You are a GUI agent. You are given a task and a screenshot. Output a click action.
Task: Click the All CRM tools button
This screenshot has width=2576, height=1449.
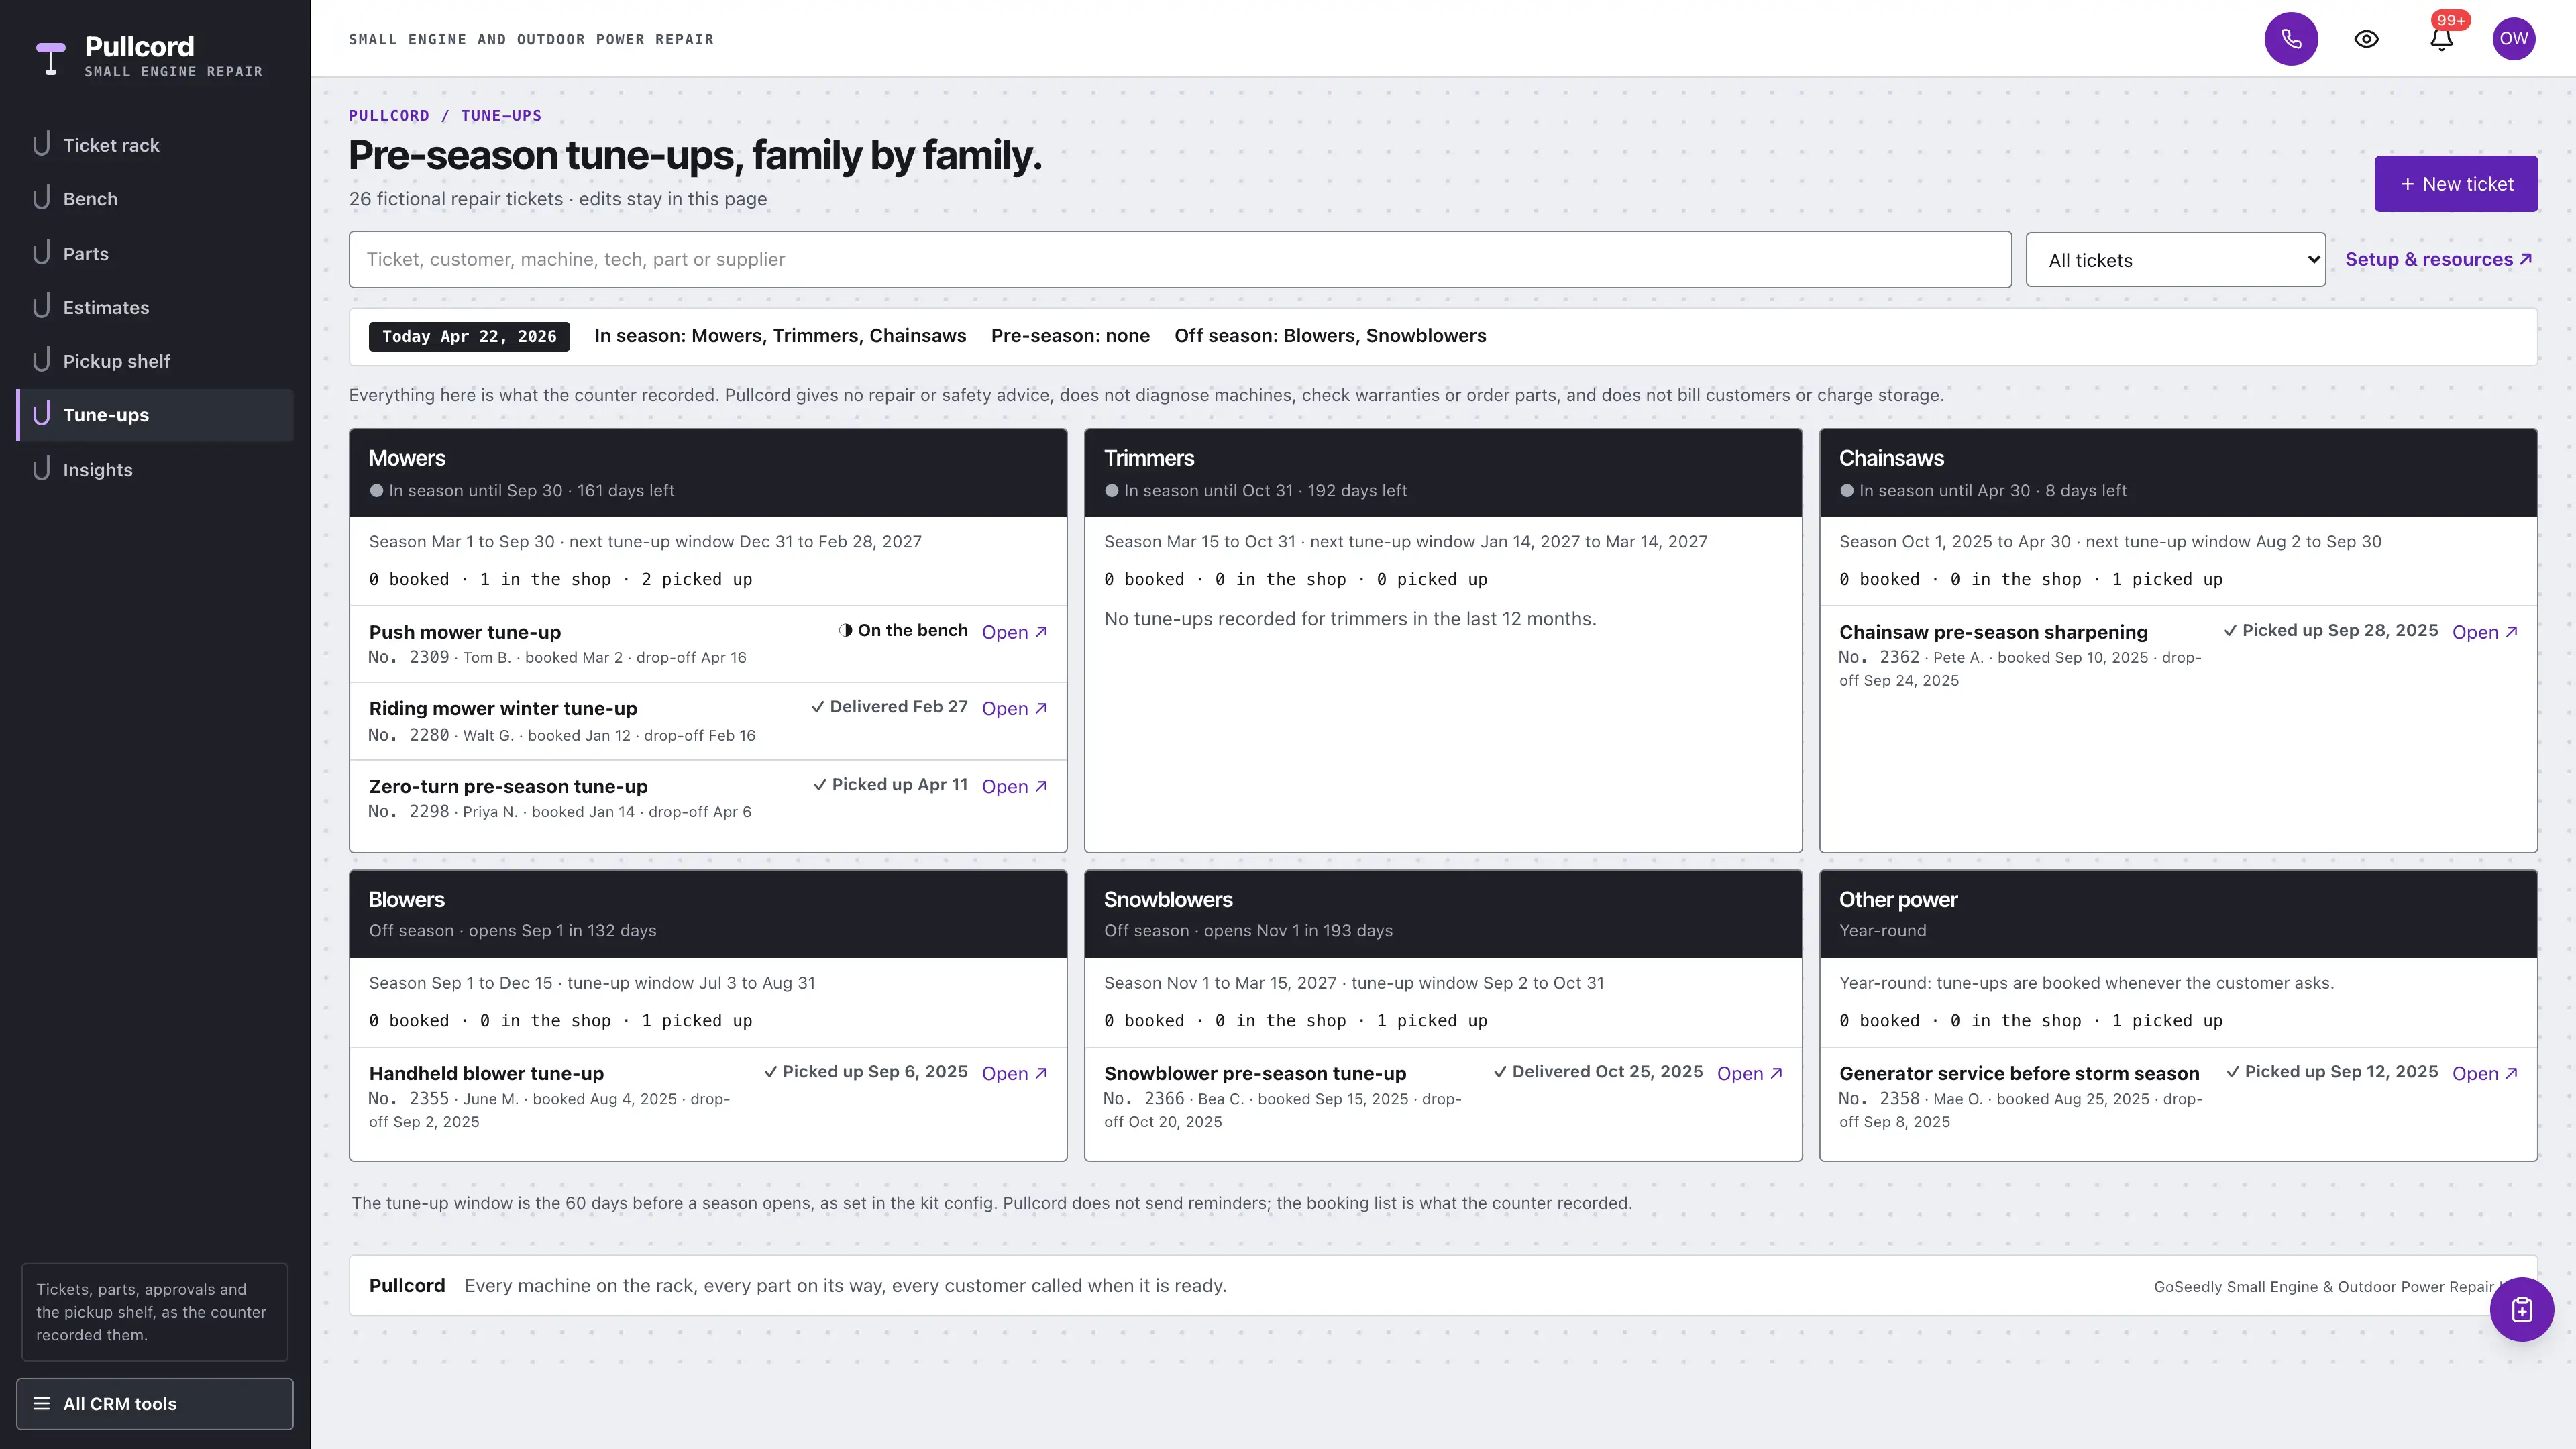tap(155, 1403)
